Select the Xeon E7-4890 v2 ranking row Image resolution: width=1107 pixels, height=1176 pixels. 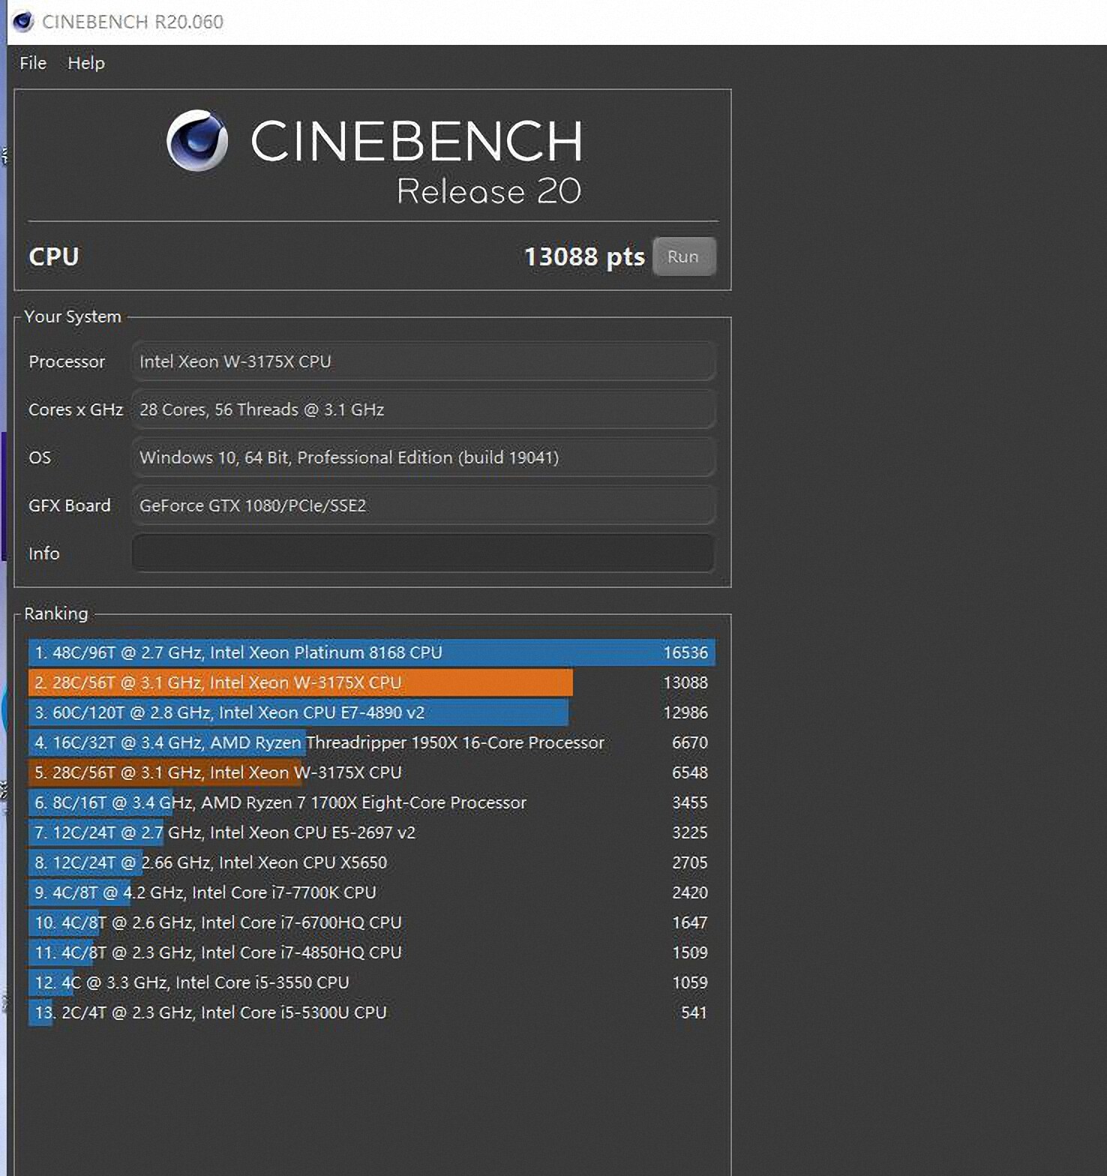point(372,712)
